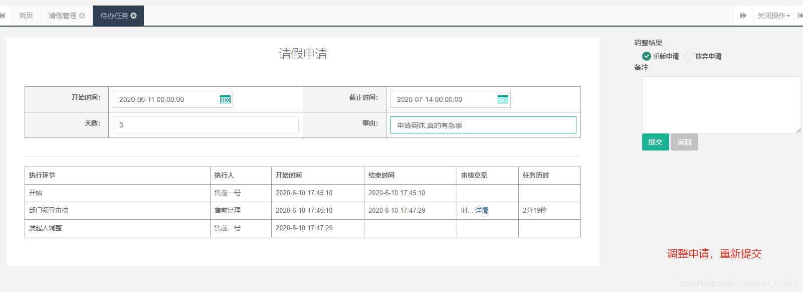Close the 待办任务 tab with its x icon

(x=133, y=16)
